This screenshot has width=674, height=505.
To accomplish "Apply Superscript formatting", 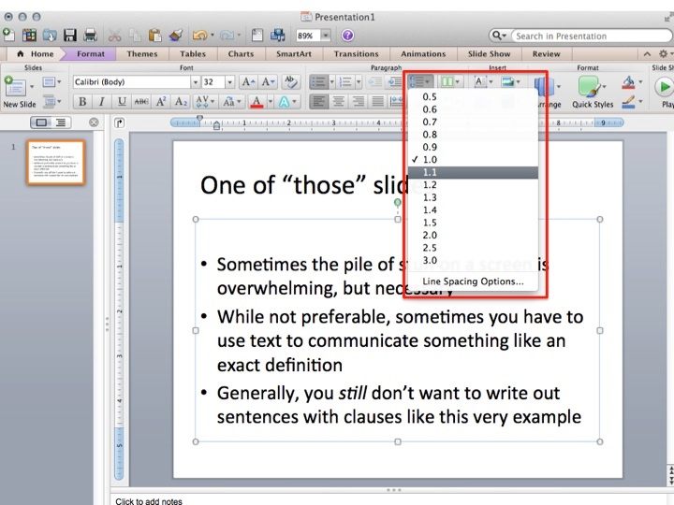I will click(161, 102).
